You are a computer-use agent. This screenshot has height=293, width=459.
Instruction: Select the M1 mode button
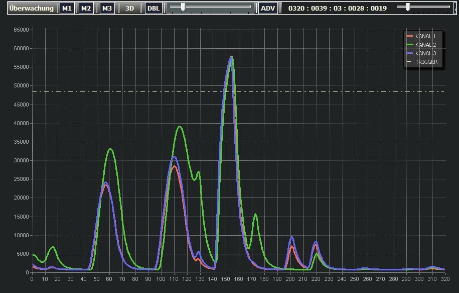coord(67,8)
